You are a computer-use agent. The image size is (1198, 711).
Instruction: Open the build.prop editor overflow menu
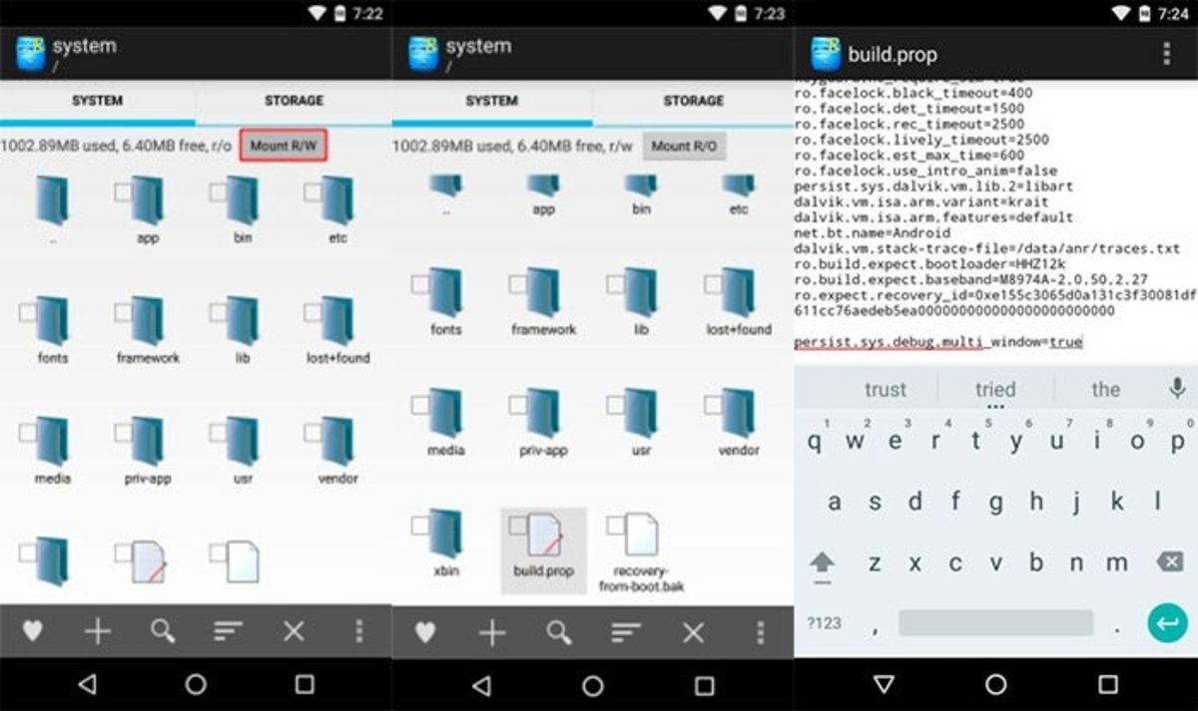click(x=1166, y=54)
